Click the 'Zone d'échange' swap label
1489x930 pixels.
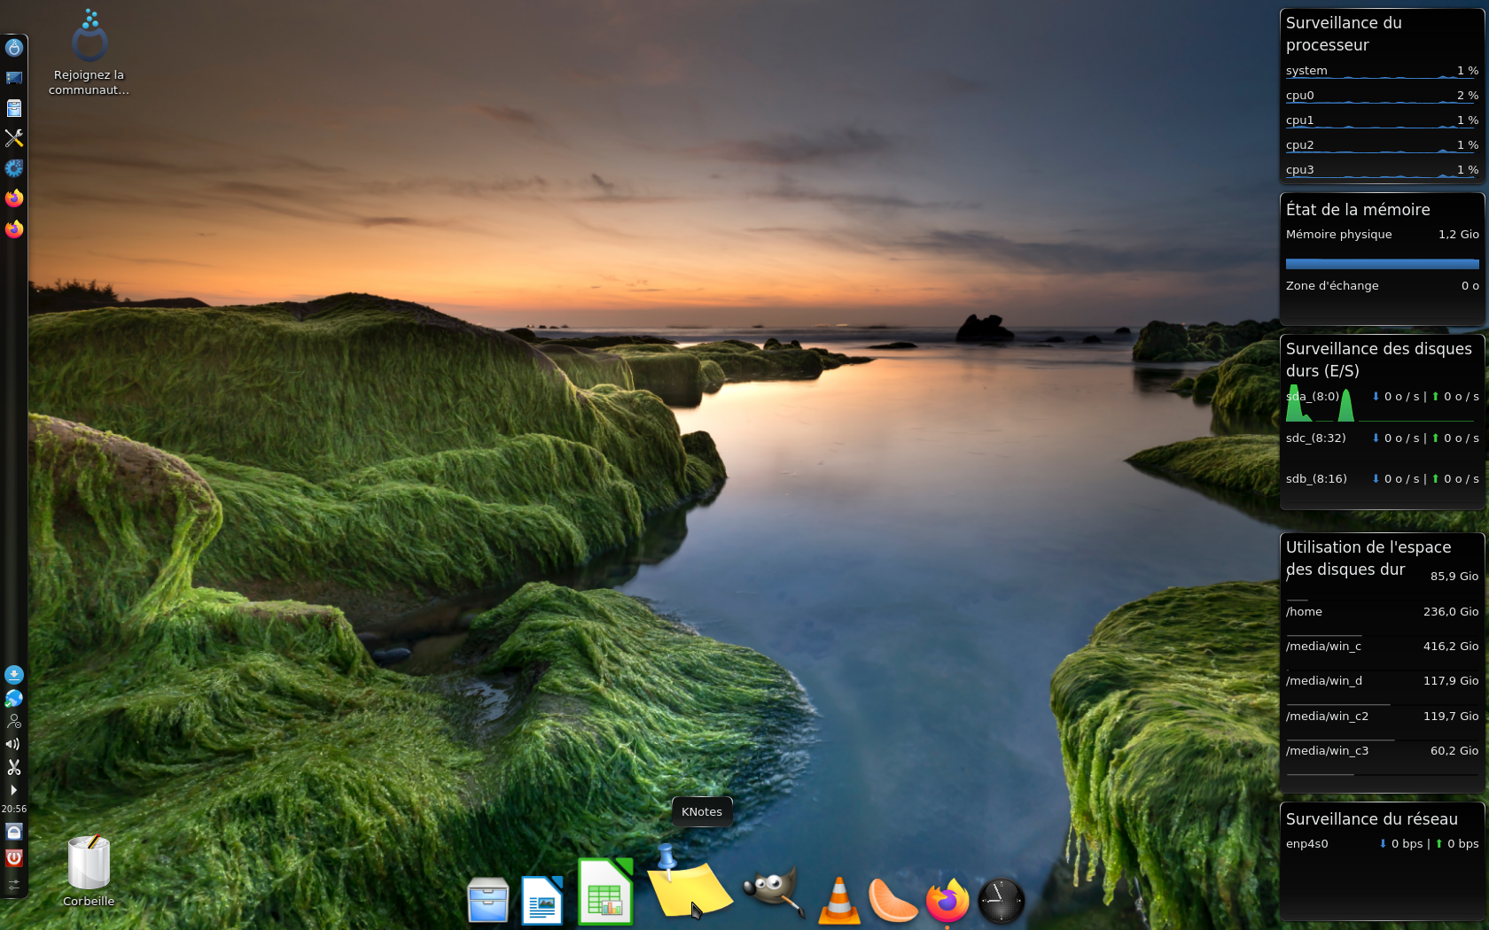click(x=1332, y=286)
